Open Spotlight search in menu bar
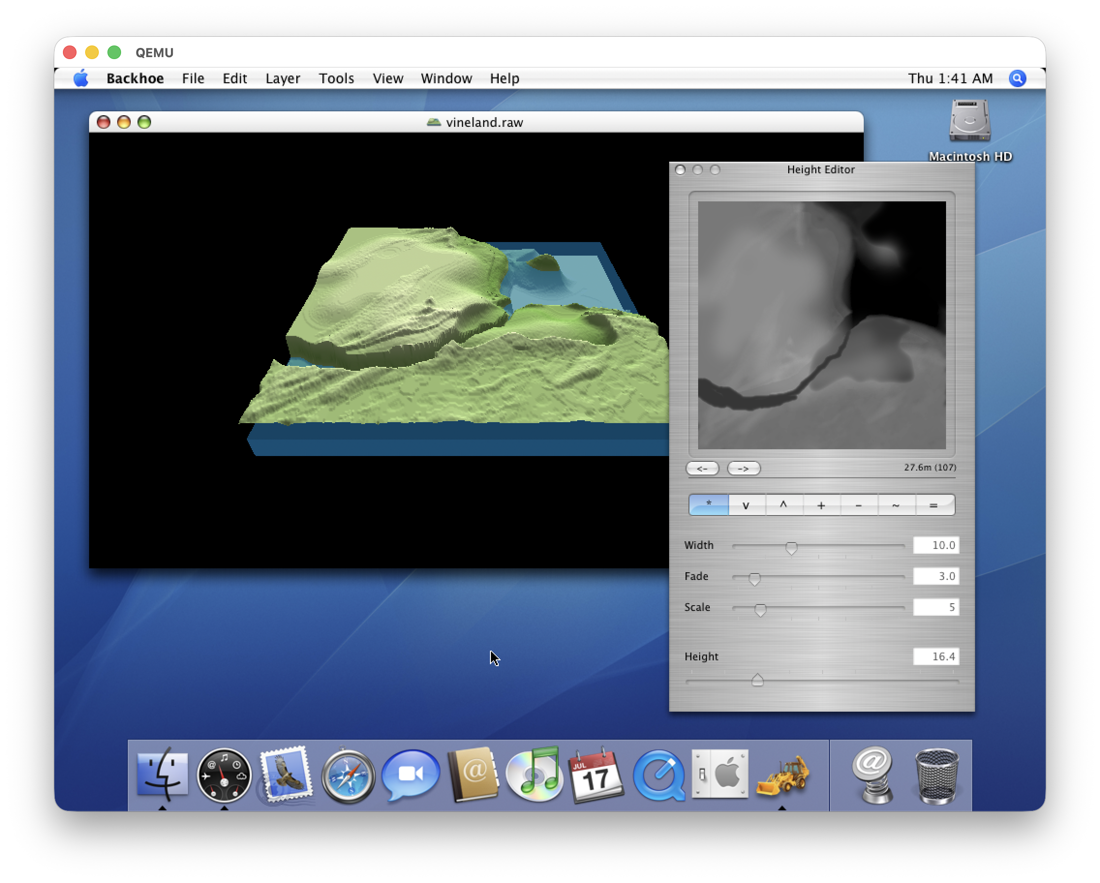 (x=1017, y=78)
